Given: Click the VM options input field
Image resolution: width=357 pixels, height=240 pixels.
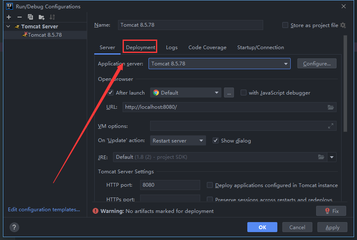Looking at the screenshot, I should 243,126.
